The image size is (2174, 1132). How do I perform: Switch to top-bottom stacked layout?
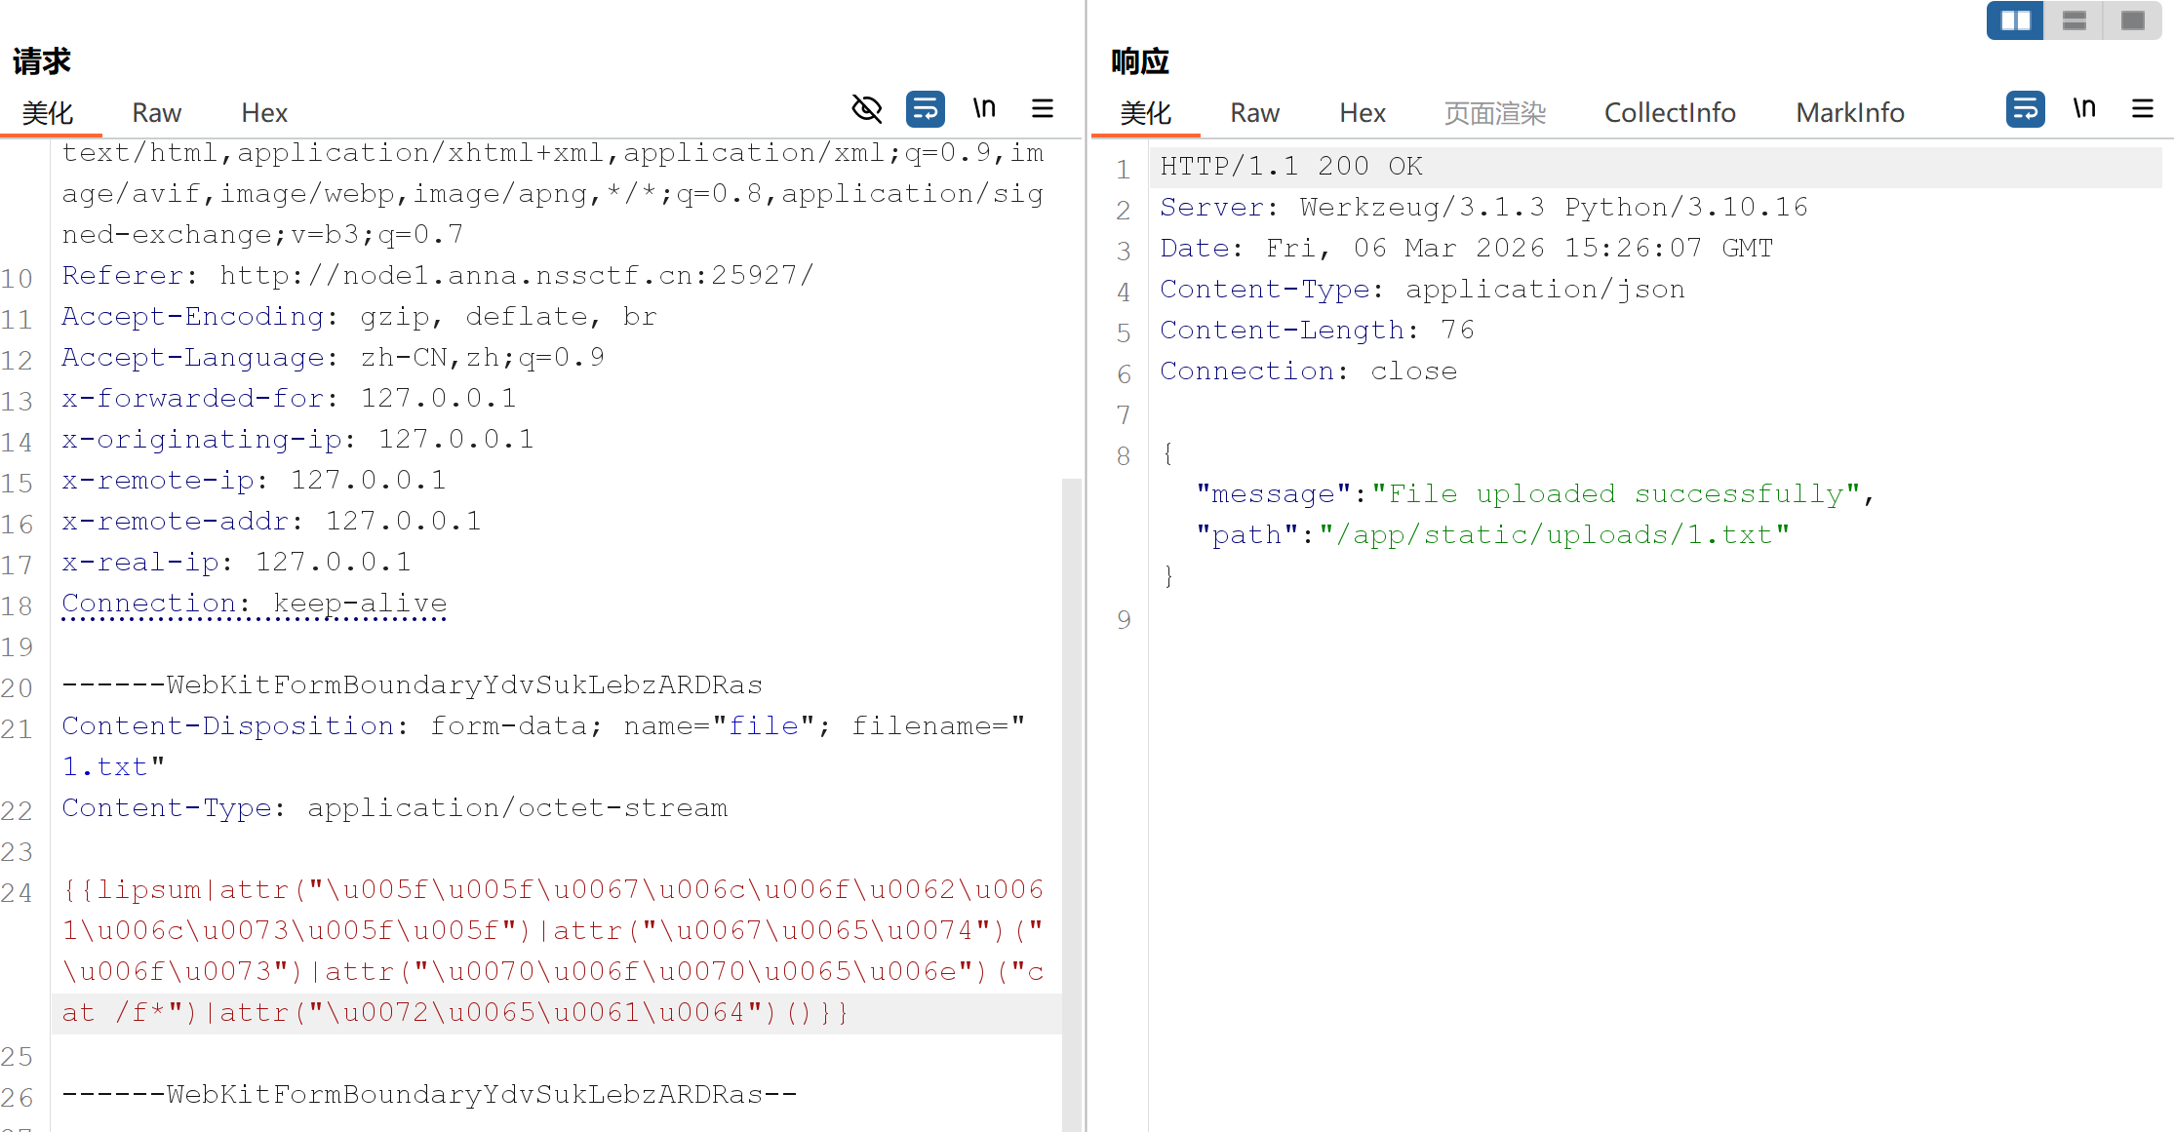click(x=2074, y=20)
